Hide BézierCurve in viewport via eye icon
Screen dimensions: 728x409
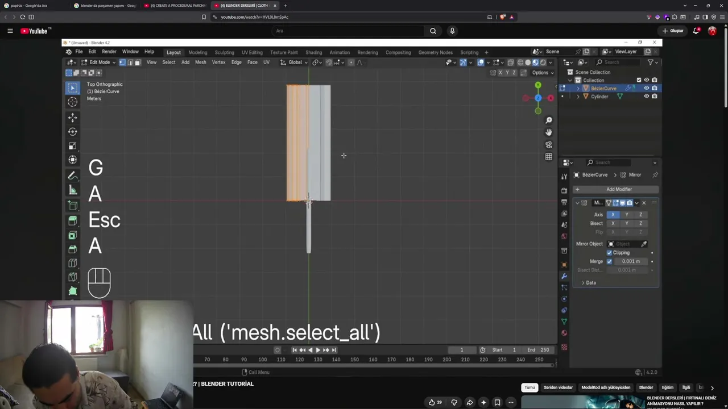click(x=646, y=89)
